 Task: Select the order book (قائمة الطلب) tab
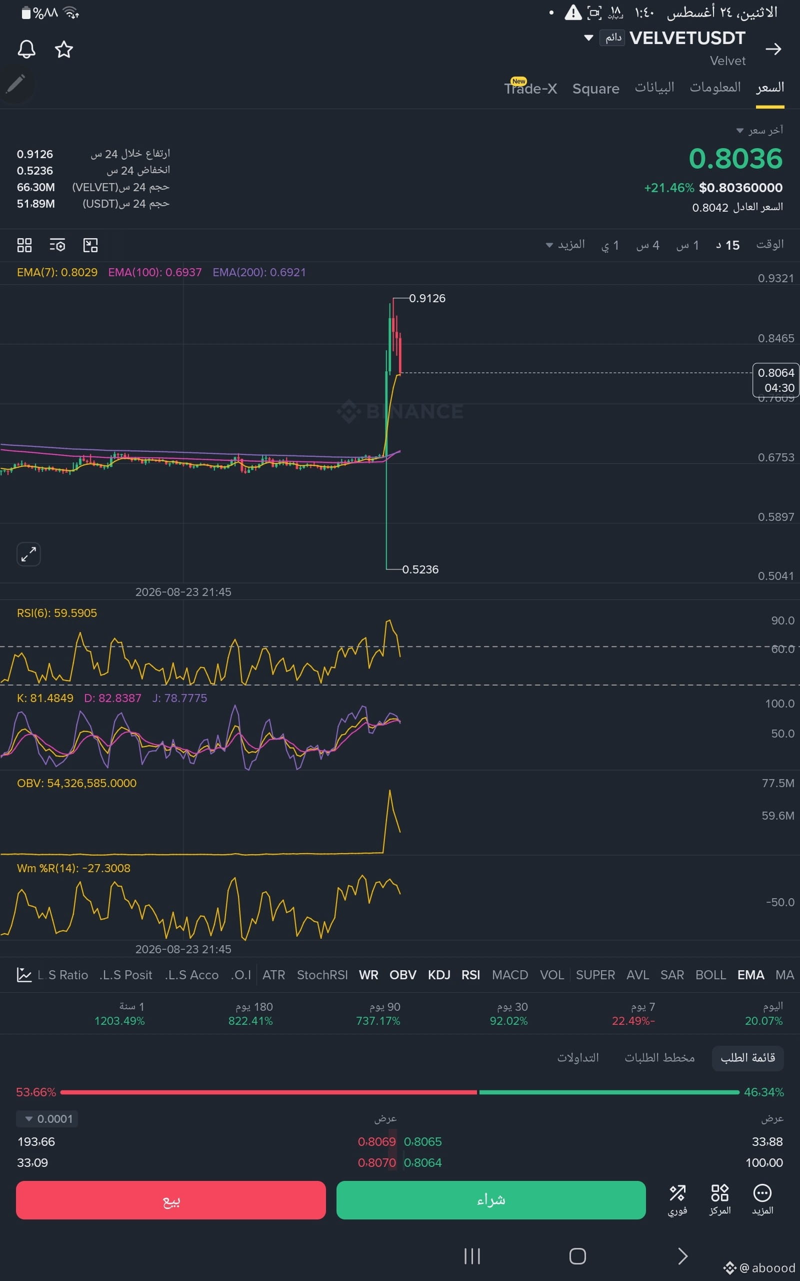tap(747, 1058)
